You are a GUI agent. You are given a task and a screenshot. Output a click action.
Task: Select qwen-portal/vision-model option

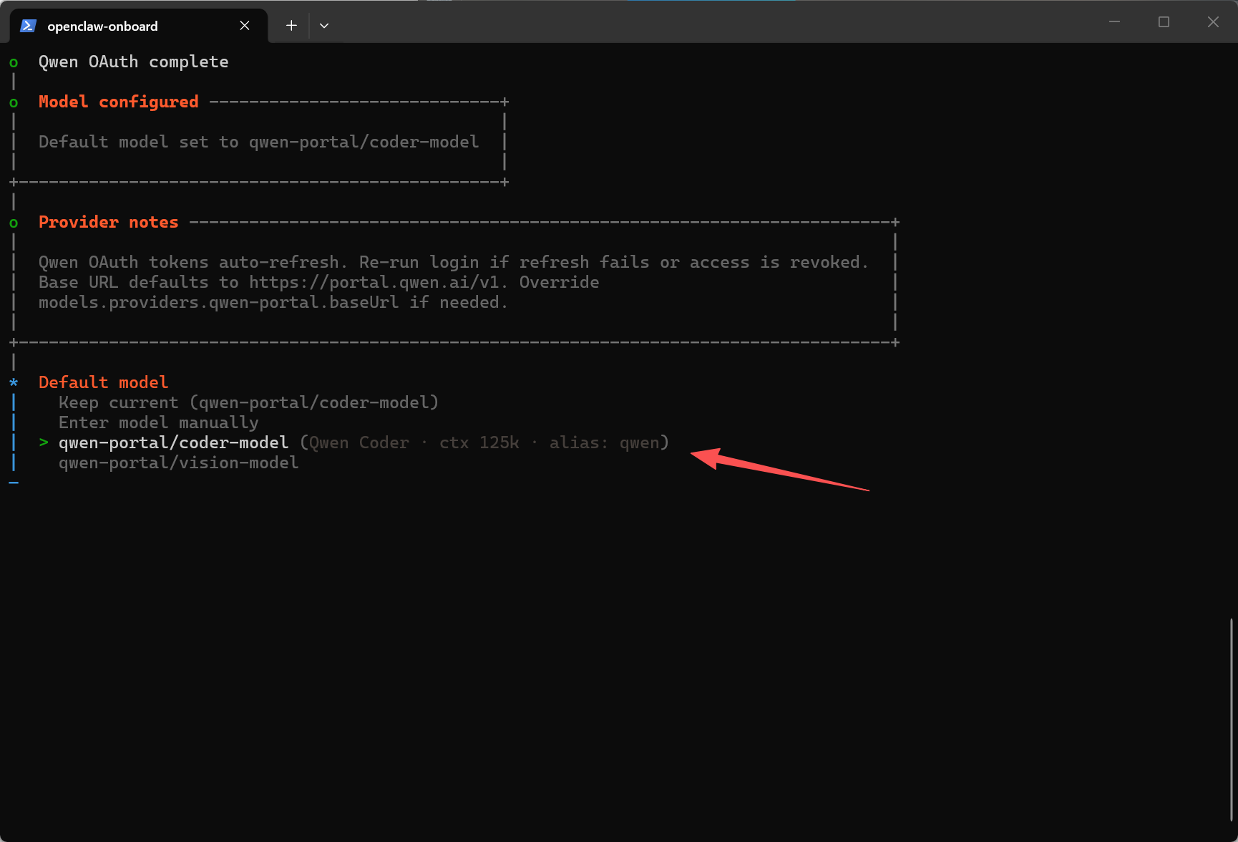[178, 463]
